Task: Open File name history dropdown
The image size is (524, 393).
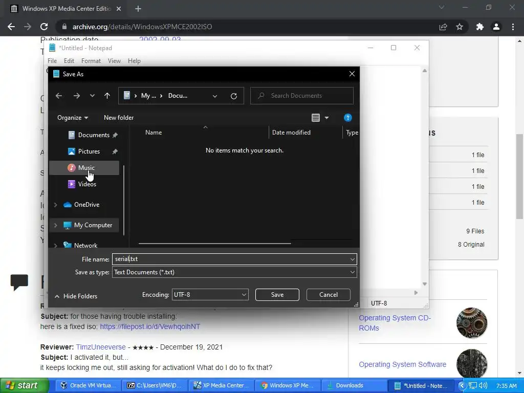Action: tap(352, 259)
